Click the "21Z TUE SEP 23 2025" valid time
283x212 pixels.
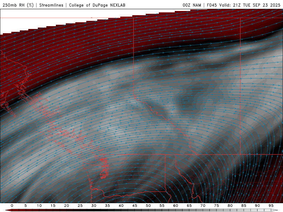[256, 5]
